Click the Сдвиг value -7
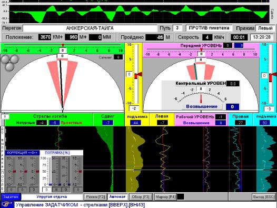 107,123
